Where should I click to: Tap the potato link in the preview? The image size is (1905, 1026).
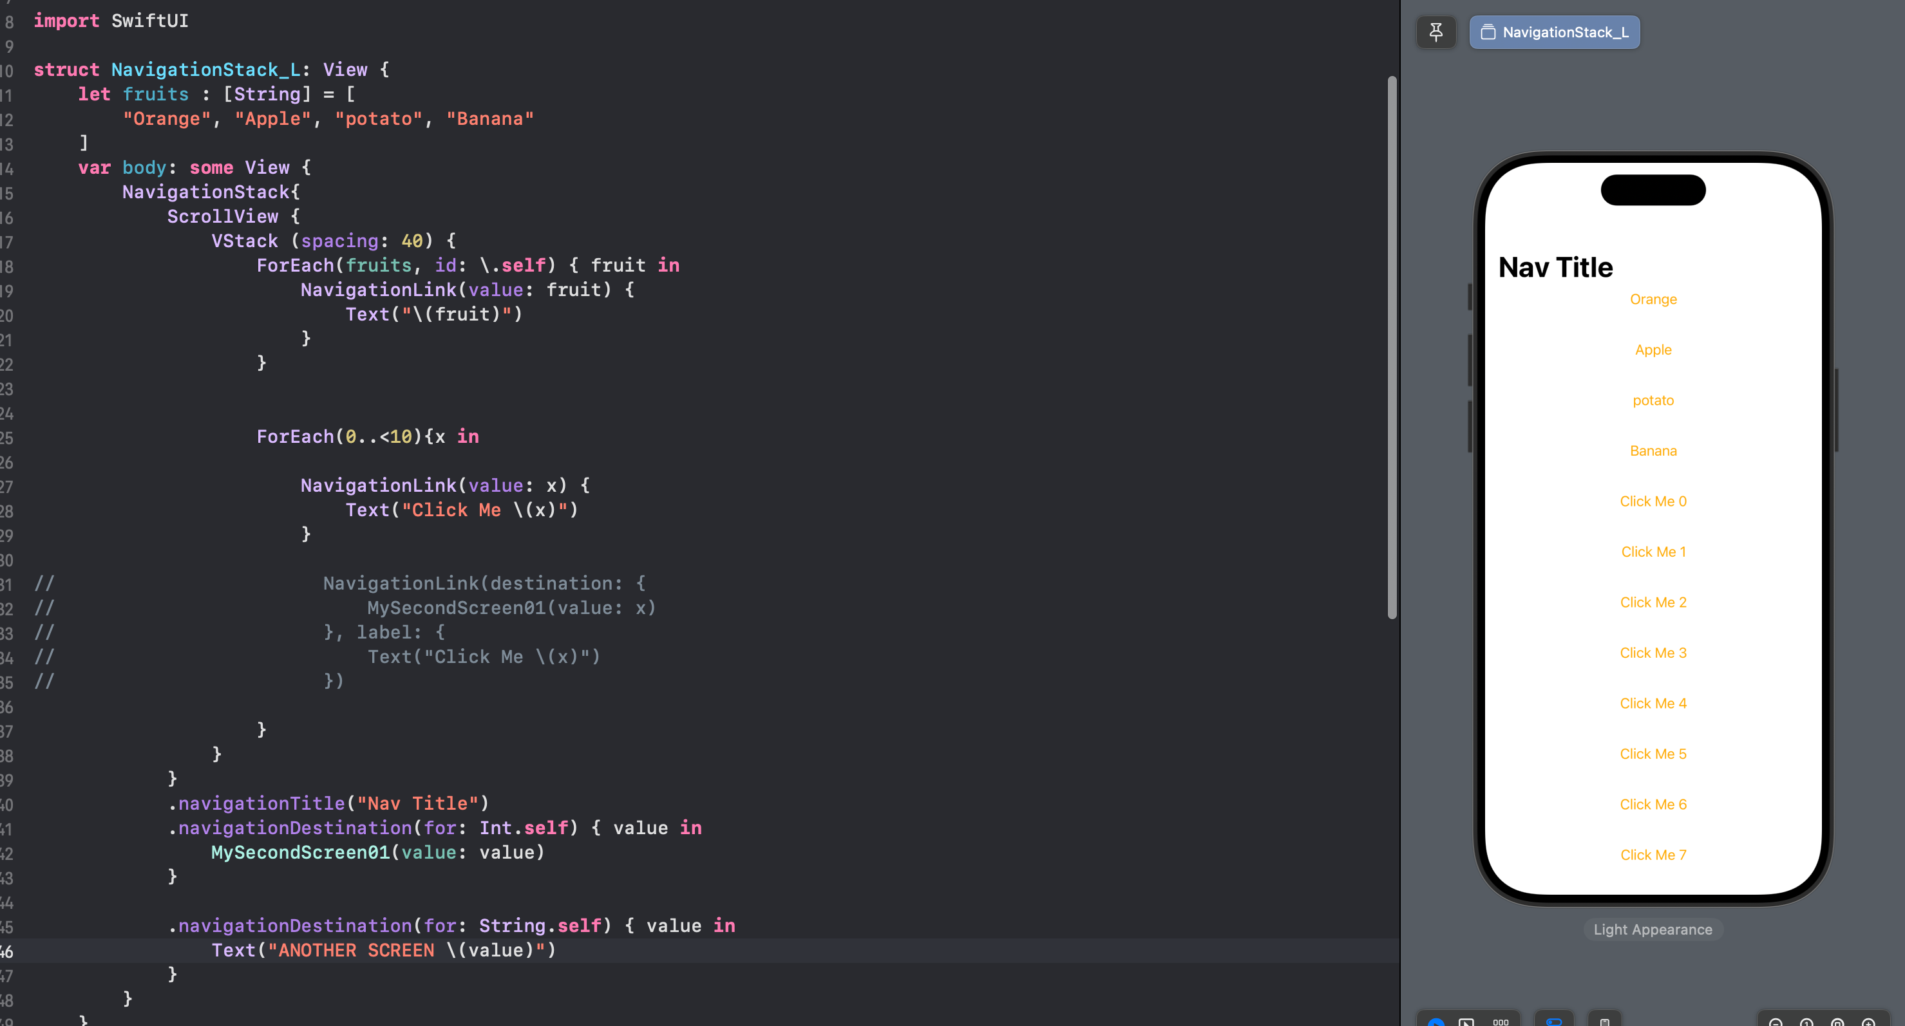tap(1653, 400)
